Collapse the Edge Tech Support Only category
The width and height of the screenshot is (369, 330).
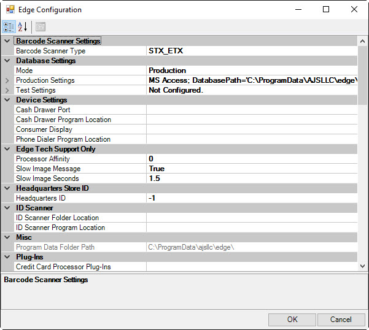click(7, 149)
